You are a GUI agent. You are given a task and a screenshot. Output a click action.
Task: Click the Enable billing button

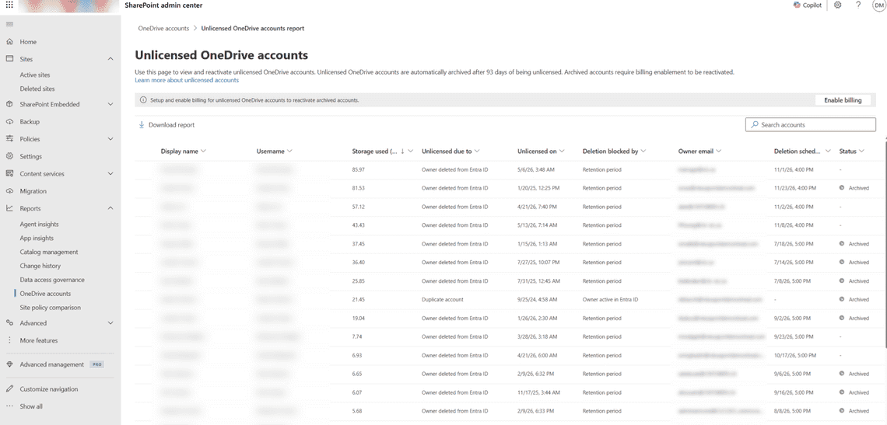(x=843, y=100)
